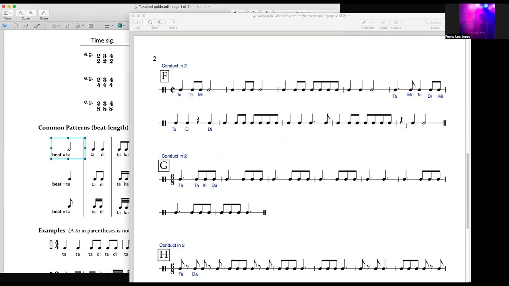Insert a Note with the note tool
This screenshot has height=286, width=509.
point(91,26)
